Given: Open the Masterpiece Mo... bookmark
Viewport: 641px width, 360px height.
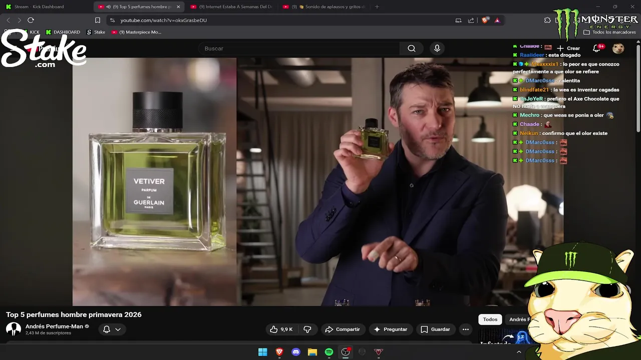Looking at the screenshot, I should [137, 32].
